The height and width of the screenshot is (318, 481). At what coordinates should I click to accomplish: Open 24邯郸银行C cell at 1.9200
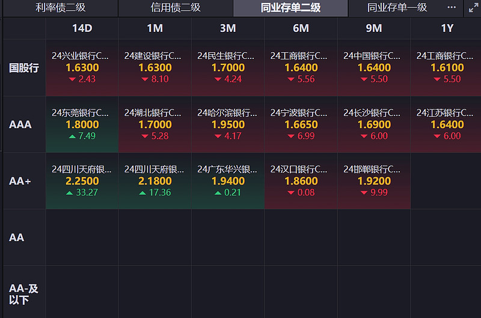374,181
